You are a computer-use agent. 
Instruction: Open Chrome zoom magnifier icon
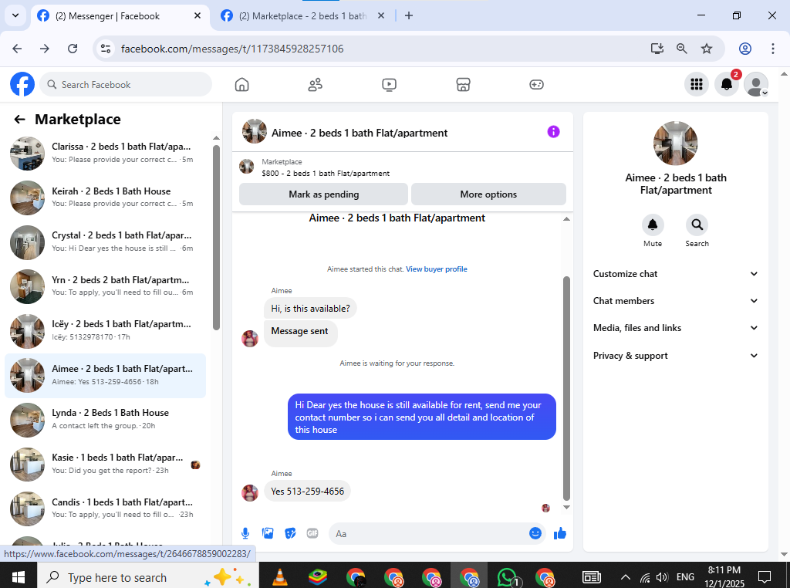click(x=682, y=49)
